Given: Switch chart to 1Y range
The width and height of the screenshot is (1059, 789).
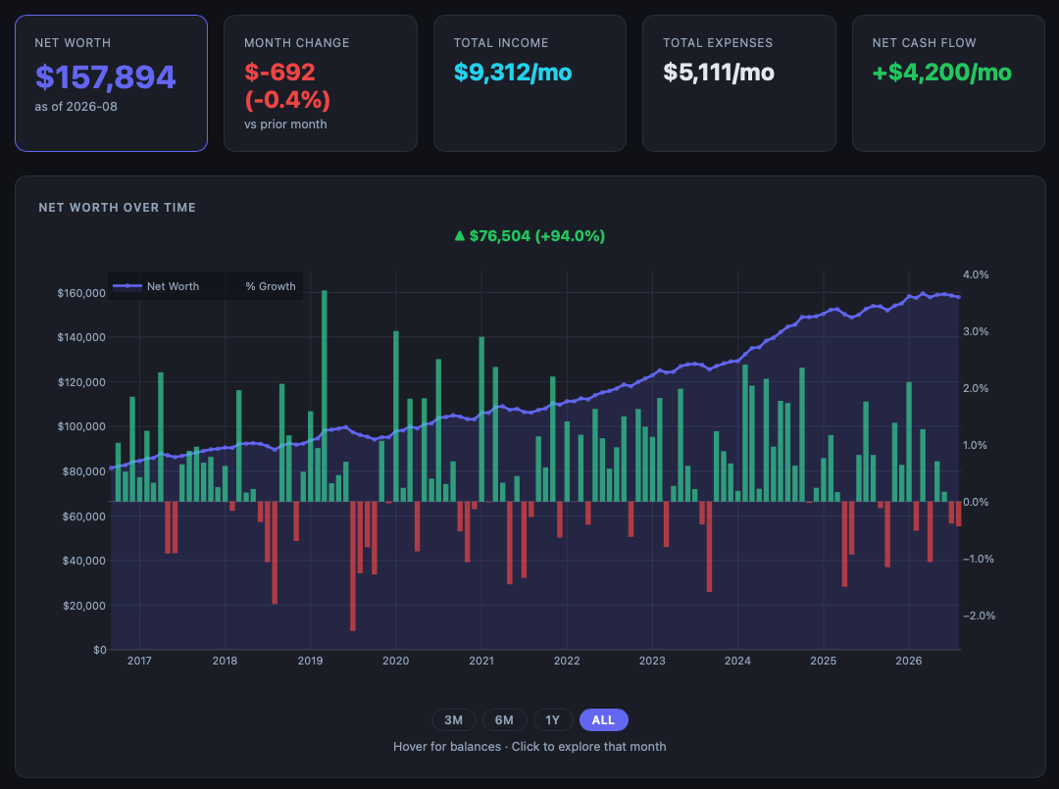Looking at the screenshot, I should (x=553, y=720).
